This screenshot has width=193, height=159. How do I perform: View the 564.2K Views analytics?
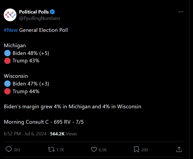(64, 134)
